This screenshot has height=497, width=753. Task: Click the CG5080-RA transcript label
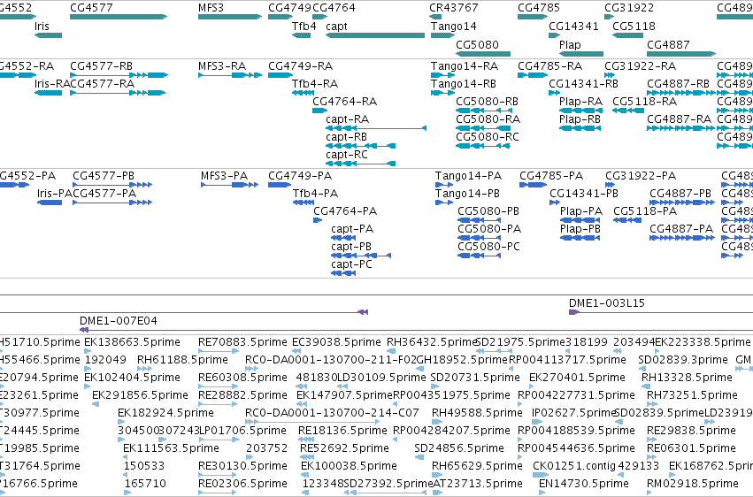pos(488,119)
